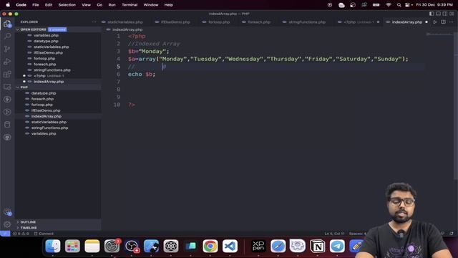
Task: Open the Extensions view
Action: [x=7, y=74]
